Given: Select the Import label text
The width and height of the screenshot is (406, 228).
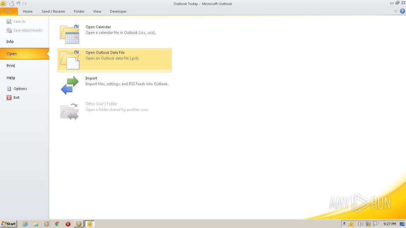Looking at the screenshot, I should [x=91, y=78].
